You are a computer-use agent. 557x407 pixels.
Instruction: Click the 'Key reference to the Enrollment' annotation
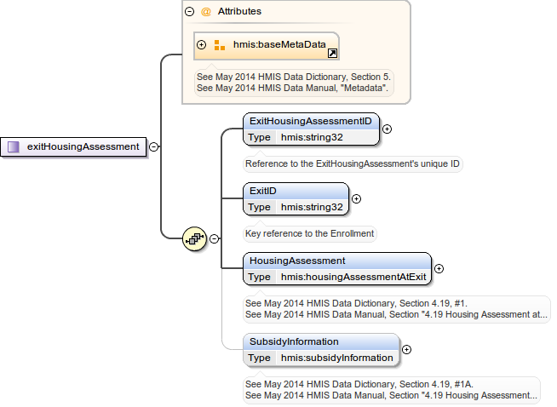(x=309, y=232)
